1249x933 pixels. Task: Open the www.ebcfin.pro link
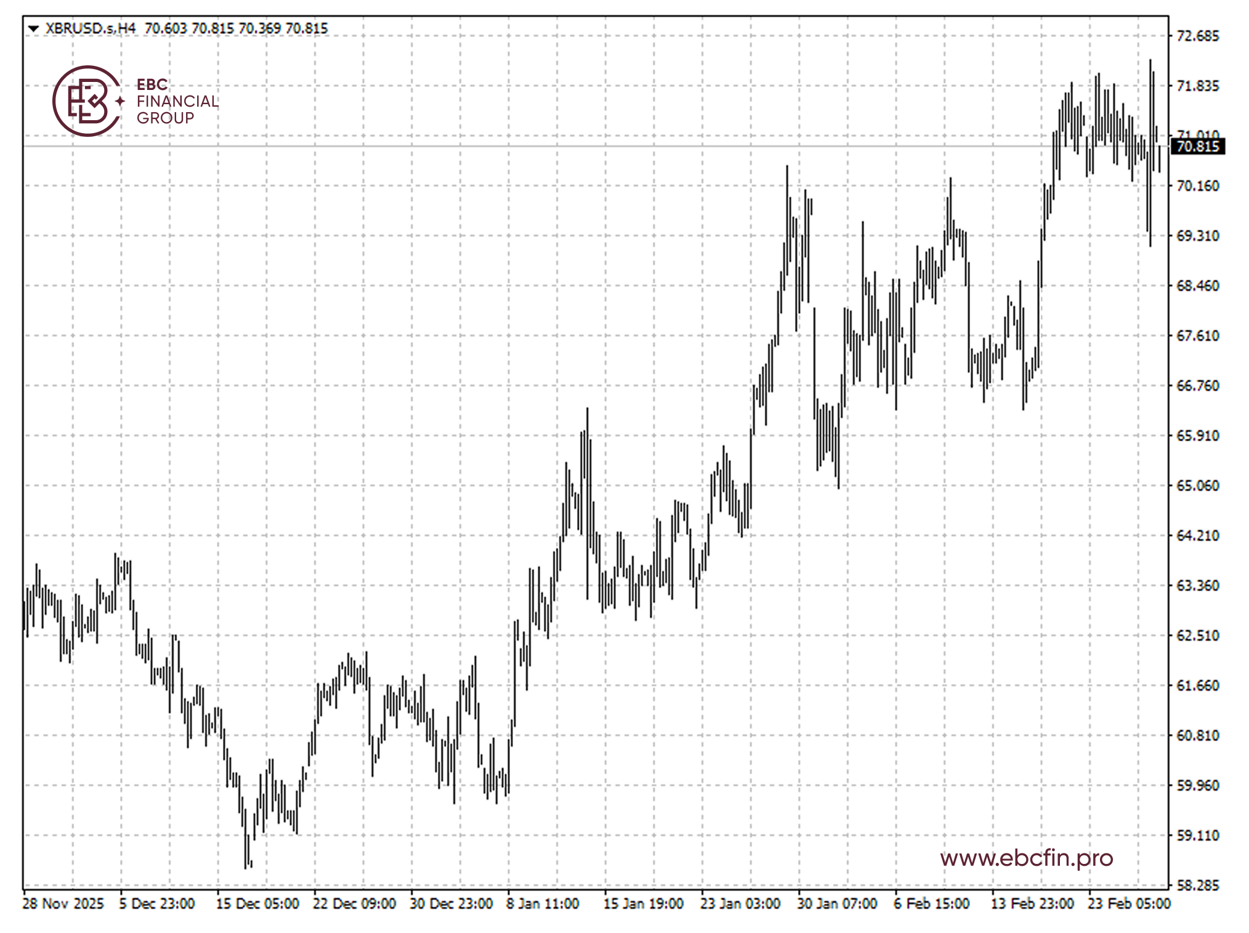[1026, 857]
